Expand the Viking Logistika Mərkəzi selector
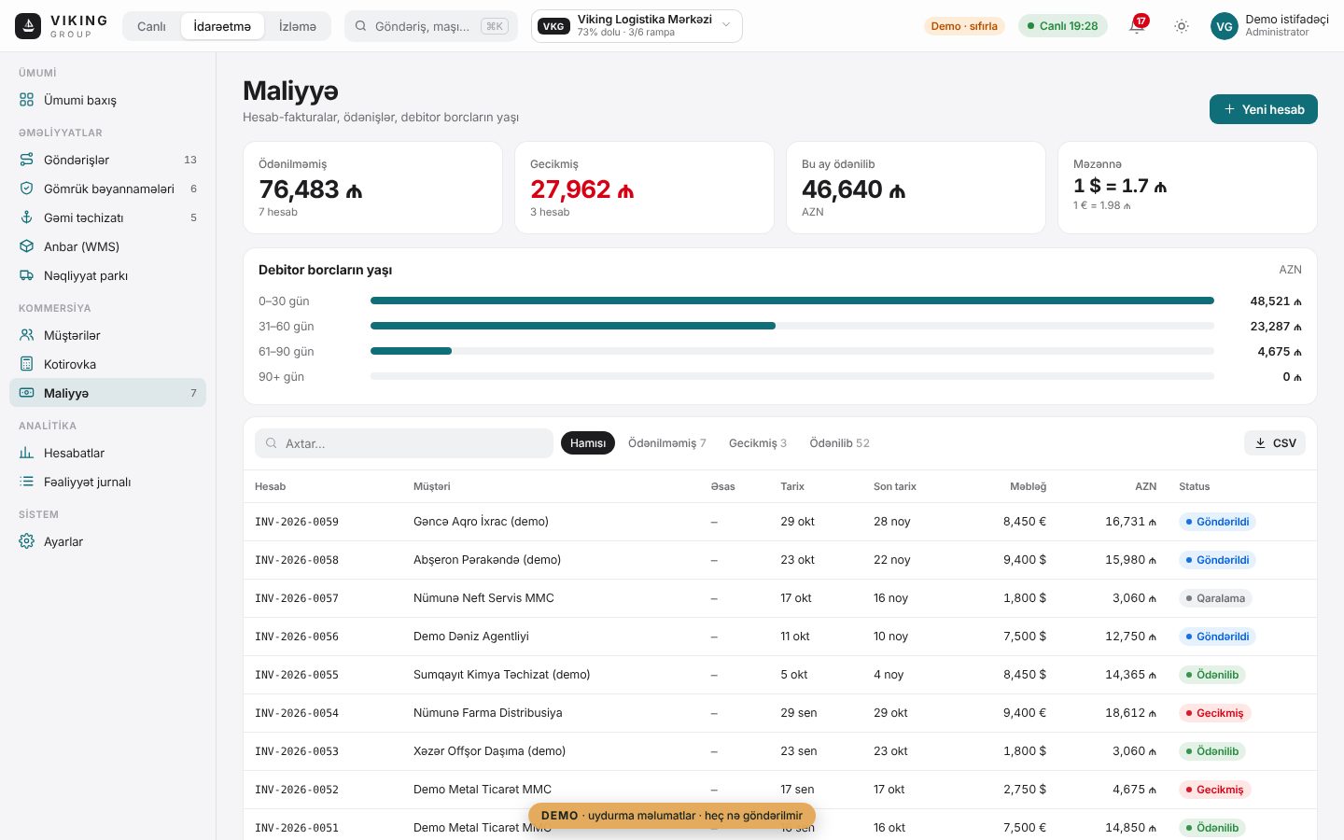Image resolution: width=1344 pixels, height=840 pixels. [637, 26]
